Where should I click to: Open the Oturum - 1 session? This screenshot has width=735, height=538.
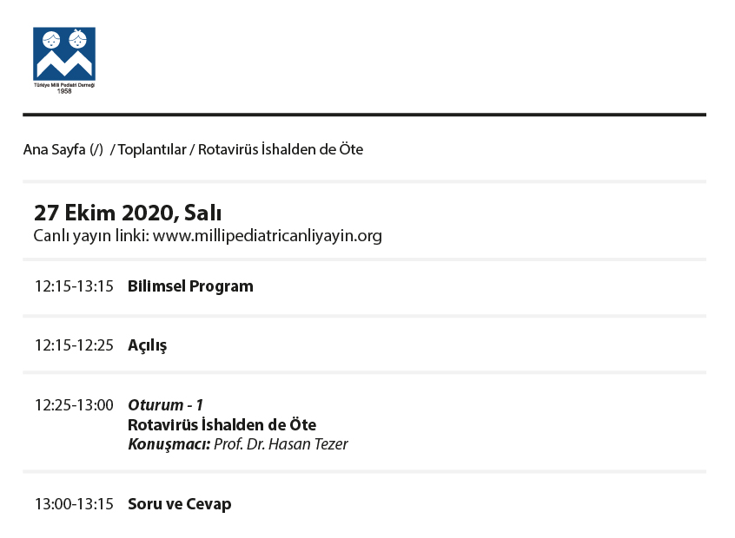(165, 405)
